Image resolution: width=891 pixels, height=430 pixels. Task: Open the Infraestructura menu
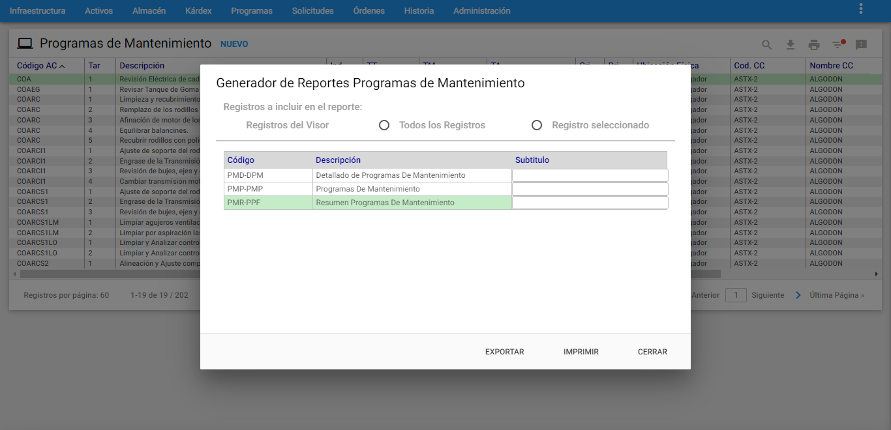coord(37,11)
